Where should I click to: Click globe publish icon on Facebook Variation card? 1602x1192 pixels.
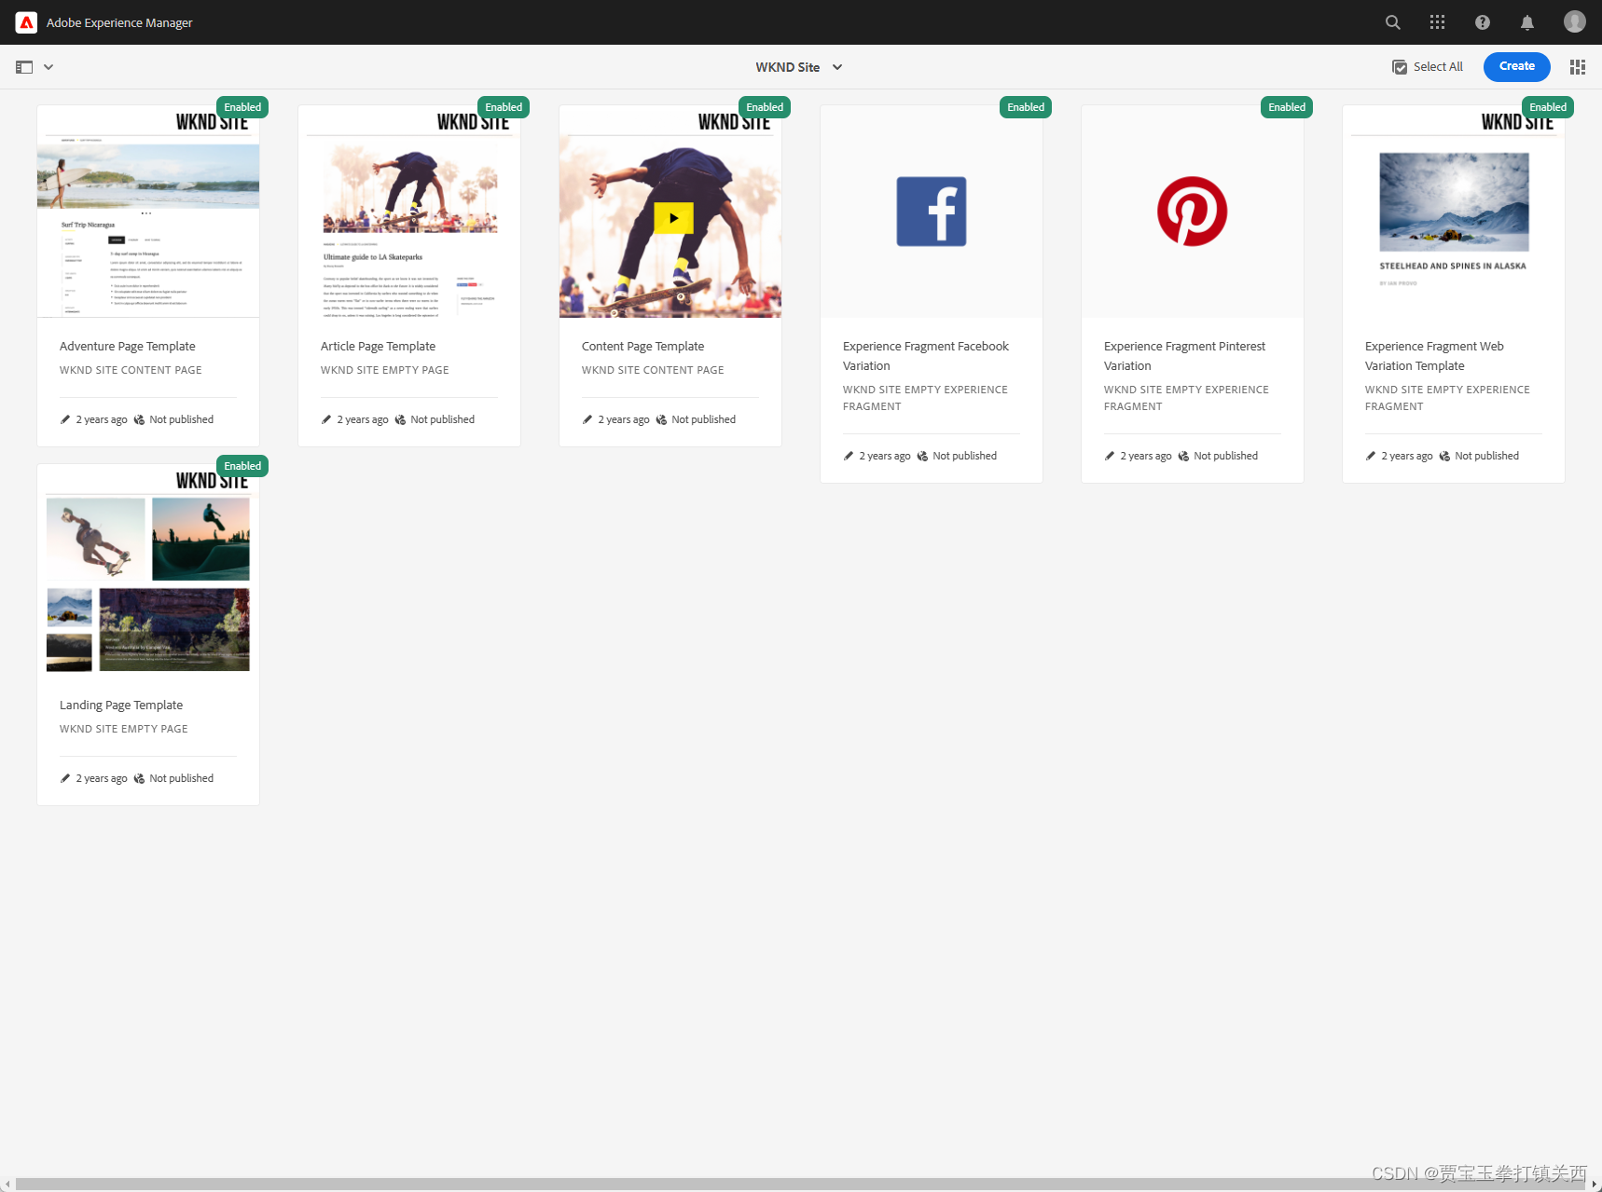point(922,456)
